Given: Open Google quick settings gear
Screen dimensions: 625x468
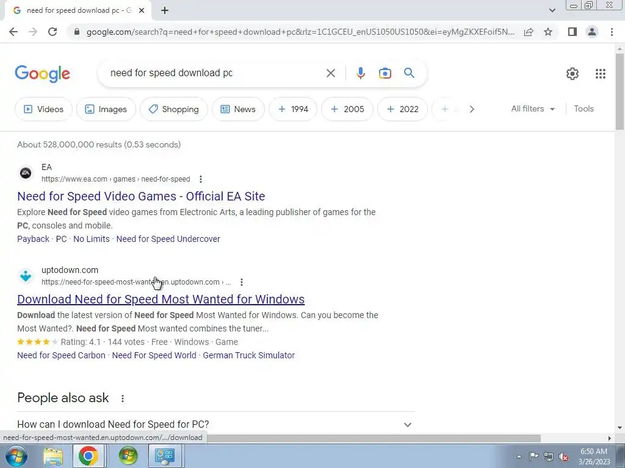Looking at the screenshot, I should (573, 74).
